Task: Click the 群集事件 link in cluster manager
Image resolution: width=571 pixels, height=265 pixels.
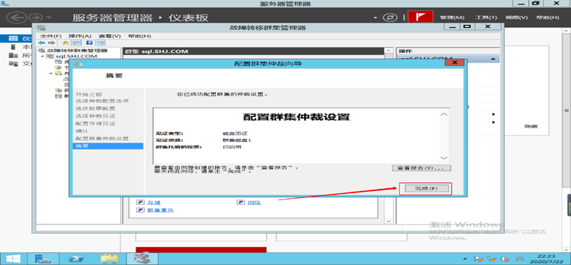Action: [160, 210]
